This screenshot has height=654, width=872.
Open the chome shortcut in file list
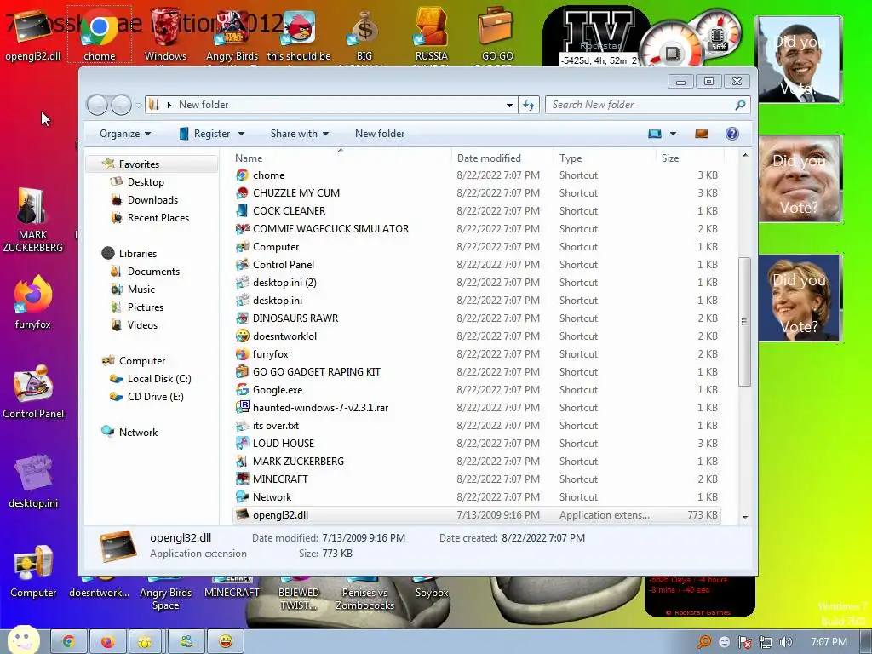(x=268, y=175)
